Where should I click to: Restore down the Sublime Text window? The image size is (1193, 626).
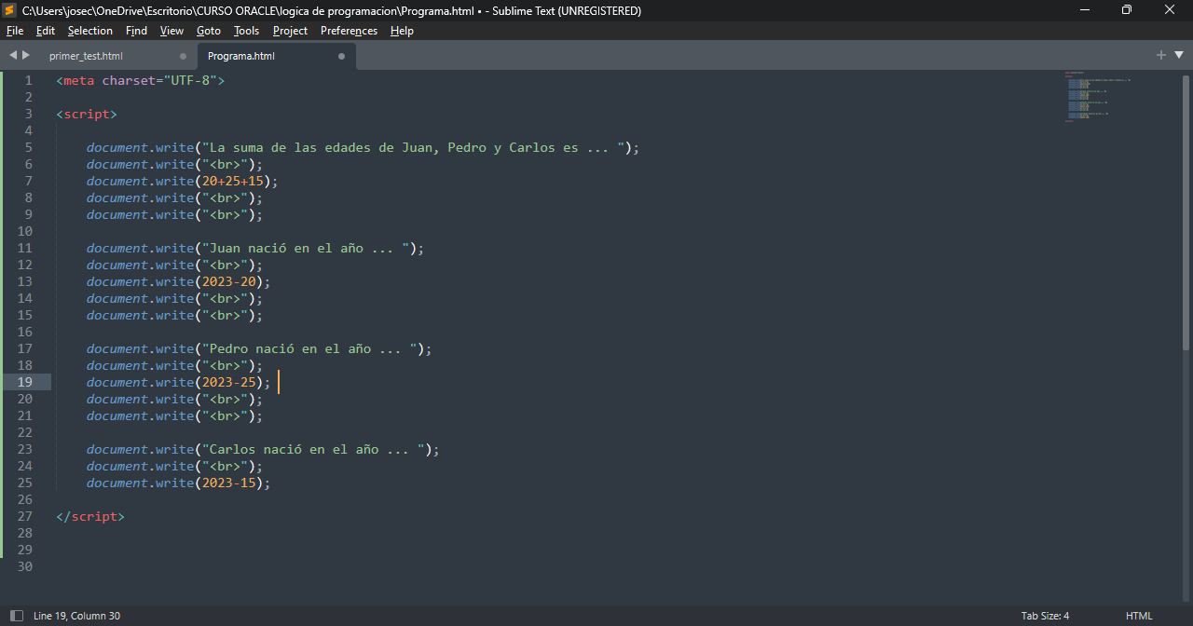[1127, 10]
